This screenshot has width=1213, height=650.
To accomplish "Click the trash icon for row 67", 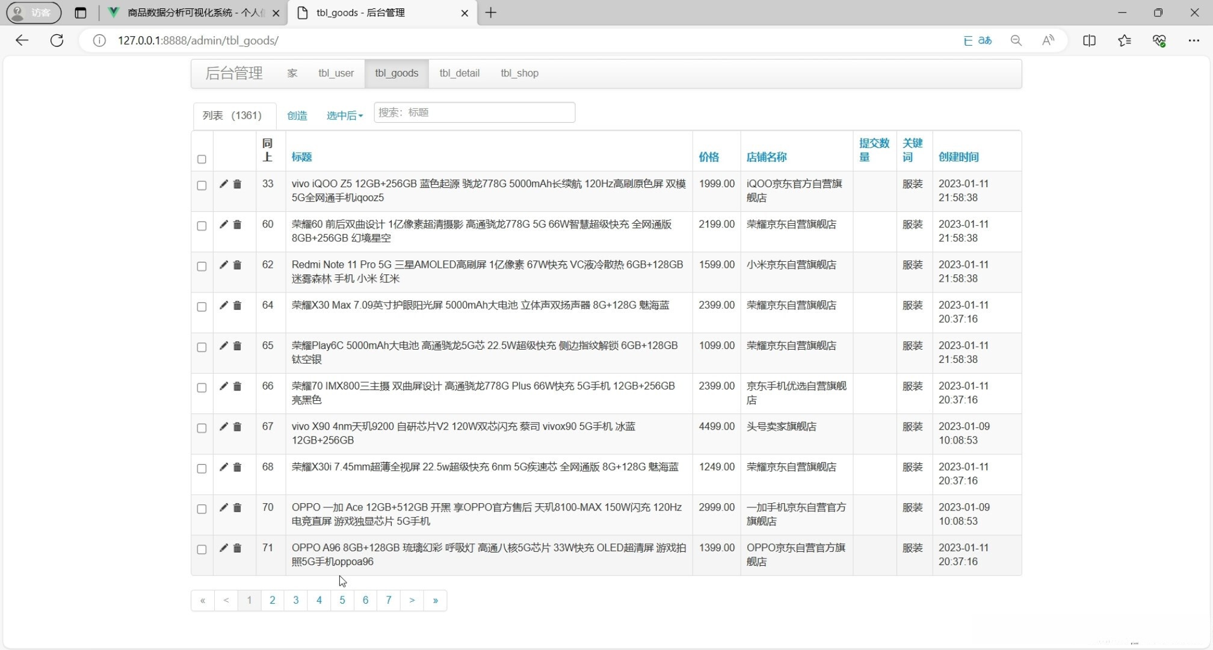I will coord(237,427).
